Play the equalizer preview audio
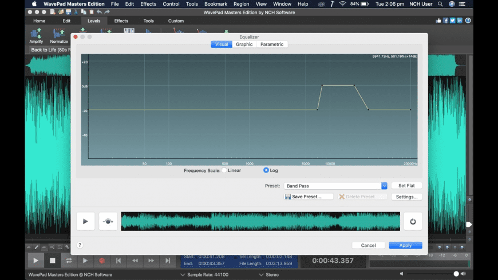Screen dimensions: 498x280 coord(85,221)
